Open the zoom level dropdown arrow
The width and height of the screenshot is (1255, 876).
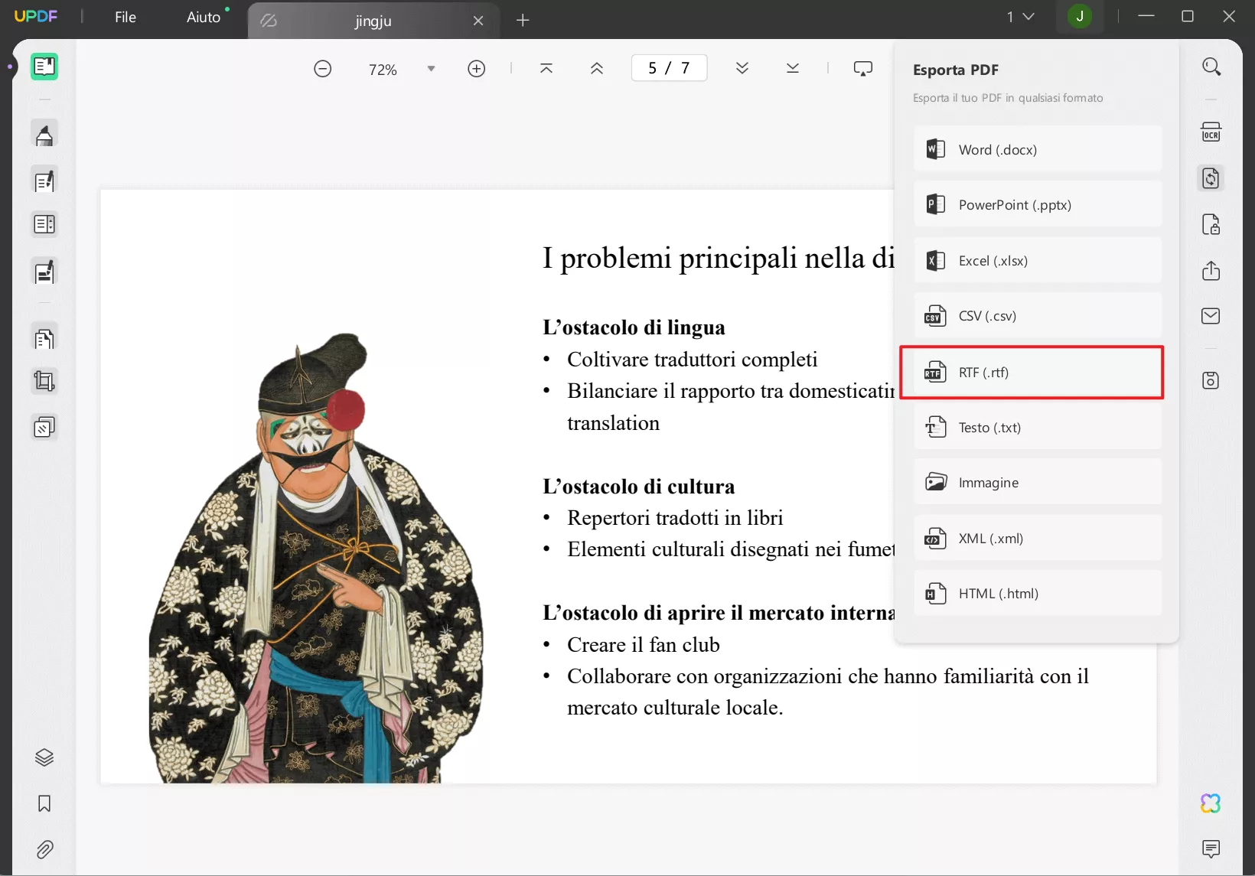click(x=432, y=69)
